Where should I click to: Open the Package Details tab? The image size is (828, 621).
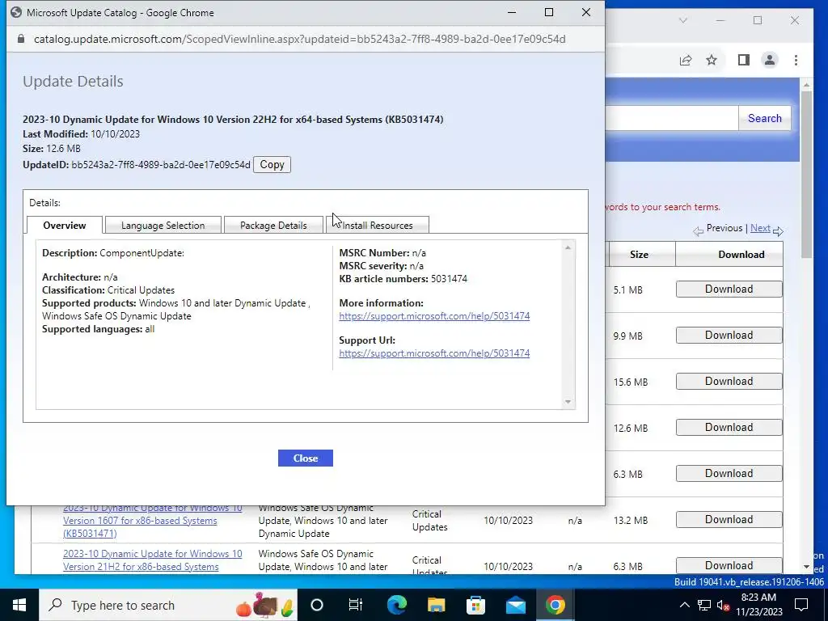(x=273, y=226)
